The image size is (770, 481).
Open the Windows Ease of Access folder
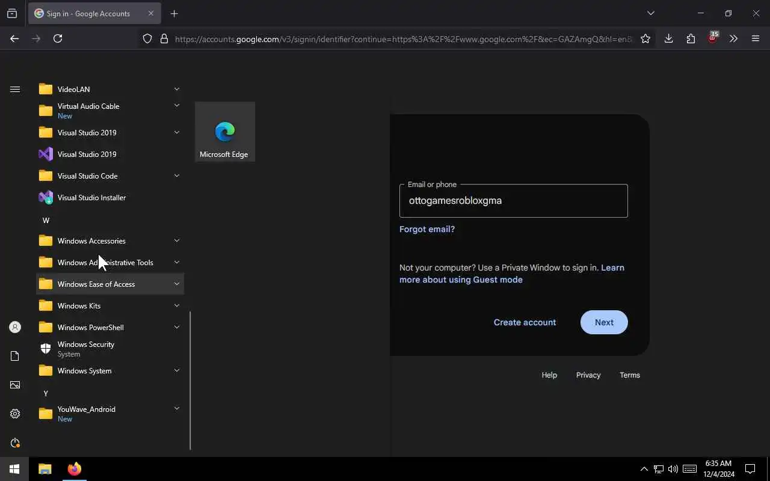[110, 284]
